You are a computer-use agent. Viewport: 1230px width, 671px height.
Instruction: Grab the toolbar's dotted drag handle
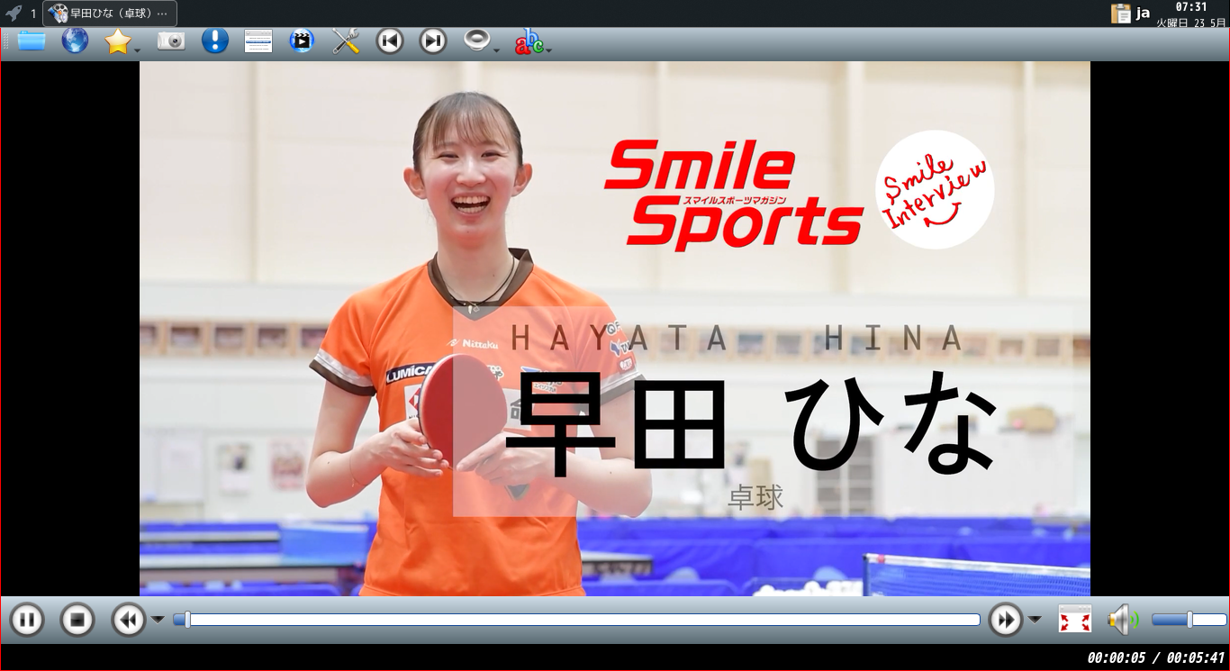click(x=6, y=41)
